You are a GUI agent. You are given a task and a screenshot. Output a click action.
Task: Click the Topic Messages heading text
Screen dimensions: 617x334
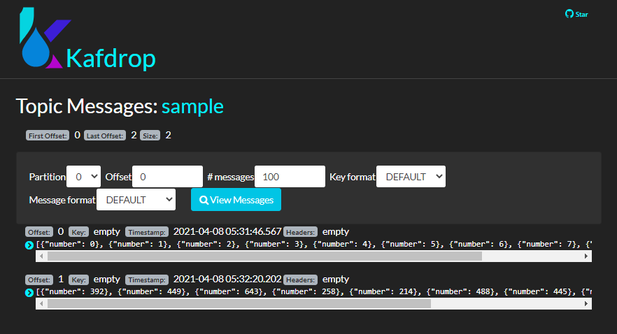click(x=87, y=106)
